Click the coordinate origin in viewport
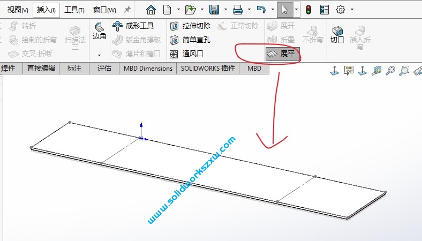Viewport: 422px width, 241px height. (141, 139)
